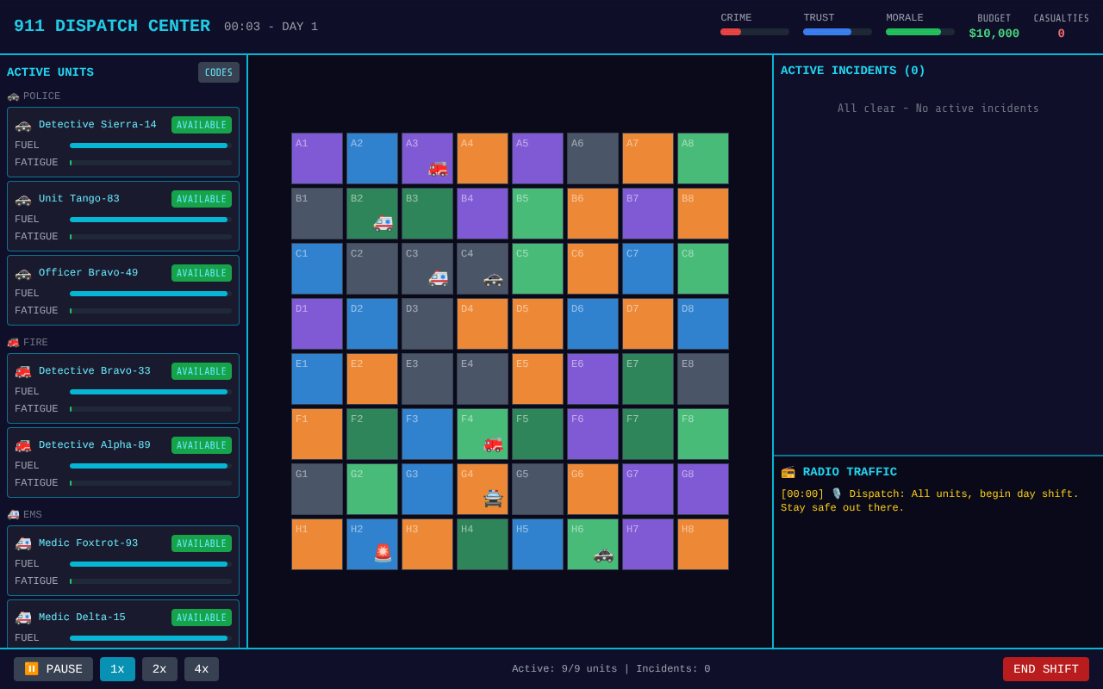Click Detective Bravo-33 fire truck icon
The height and width of the screenshot is (689, 1103).
(x=23, y=371)
